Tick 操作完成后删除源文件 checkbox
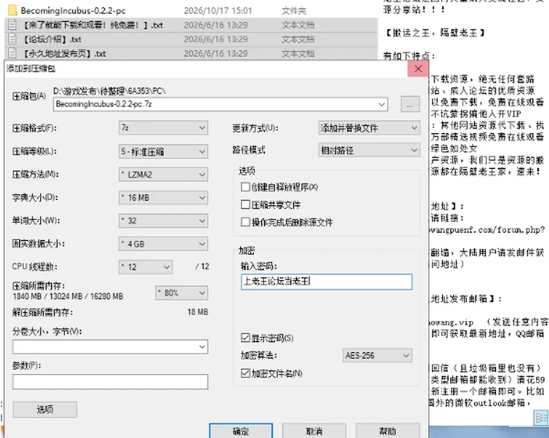Viewport: 549px width, 438px height. [245, 222]
